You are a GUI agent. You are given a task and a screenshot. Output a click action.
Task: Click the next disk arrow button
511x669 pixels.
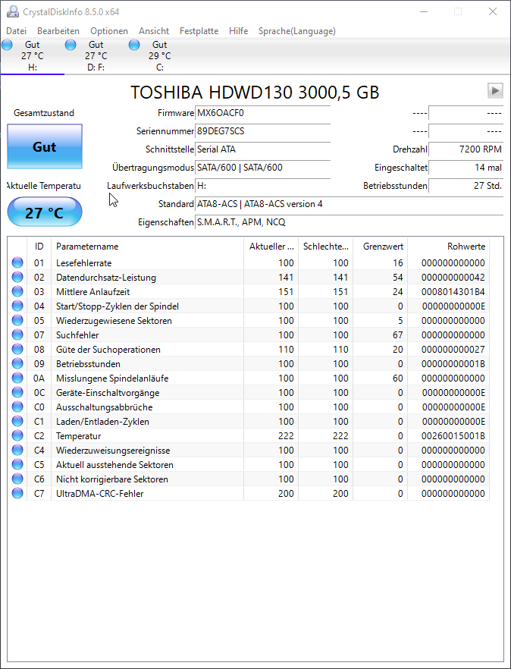495,90
